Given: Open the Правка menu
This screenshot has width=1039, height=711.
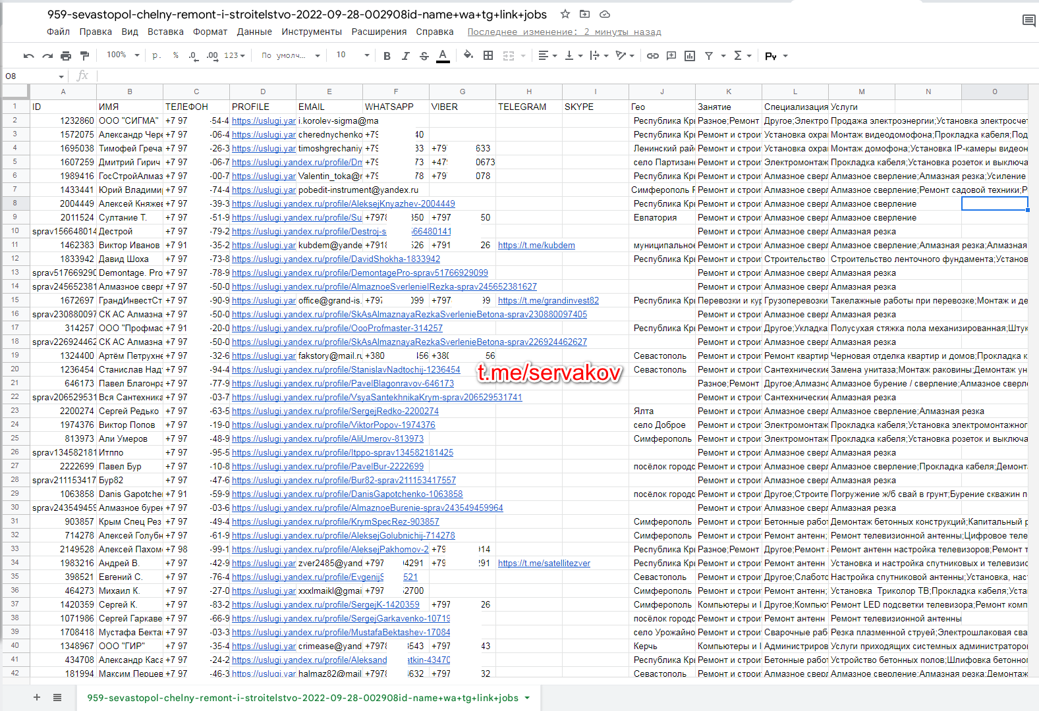Looking at the screenshot, I should point(96,32).
